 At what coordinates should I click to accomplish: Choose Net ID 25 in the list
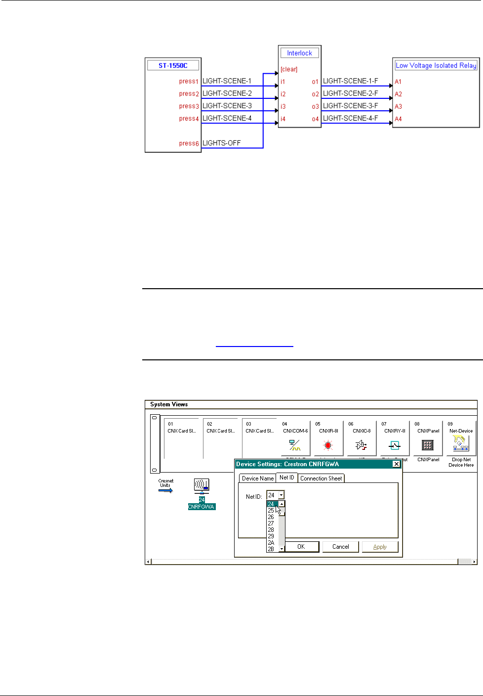(273, 511)
